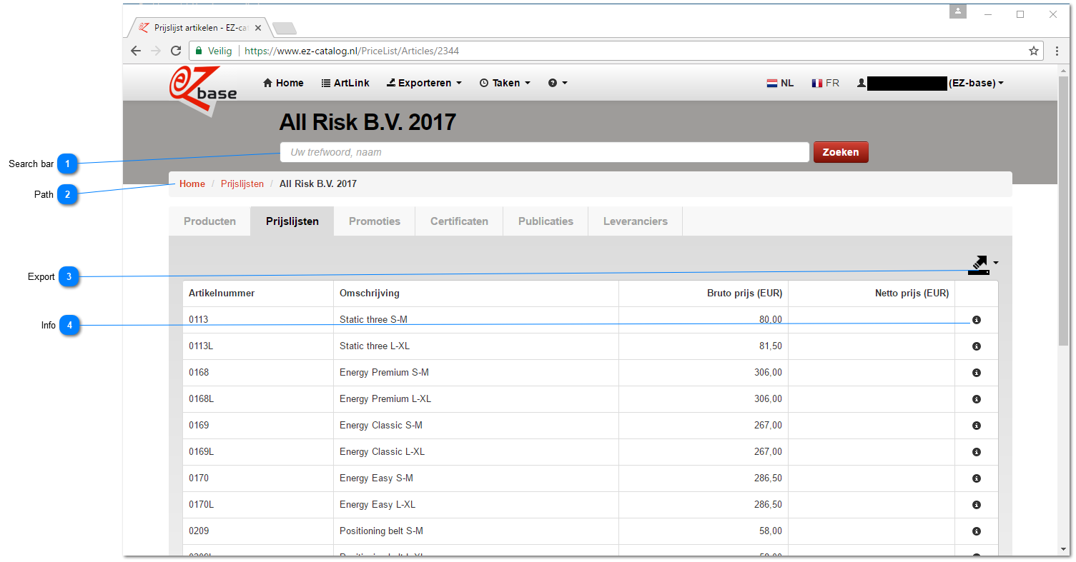Click the All Risk B.V. 2017 breadcrumb text
Image resolution: width=1076 pixels, height=562 pixels.
318,184
